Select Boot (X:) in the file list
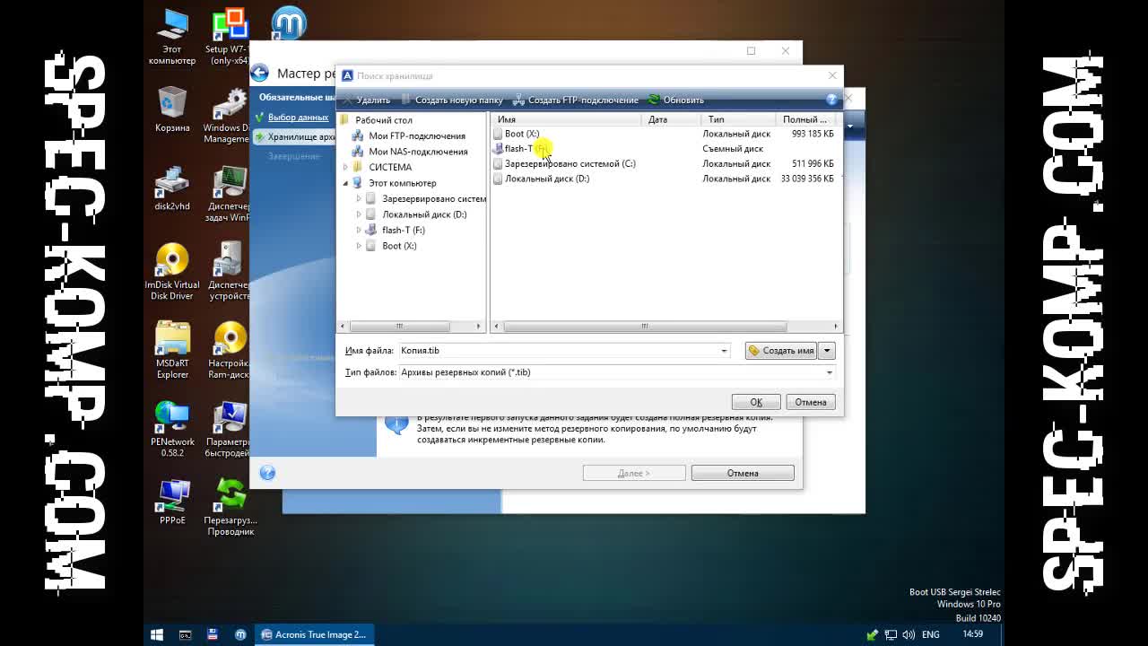This screenshot has height=646, width=1148. pyautogui.click(x=522, y=134)
